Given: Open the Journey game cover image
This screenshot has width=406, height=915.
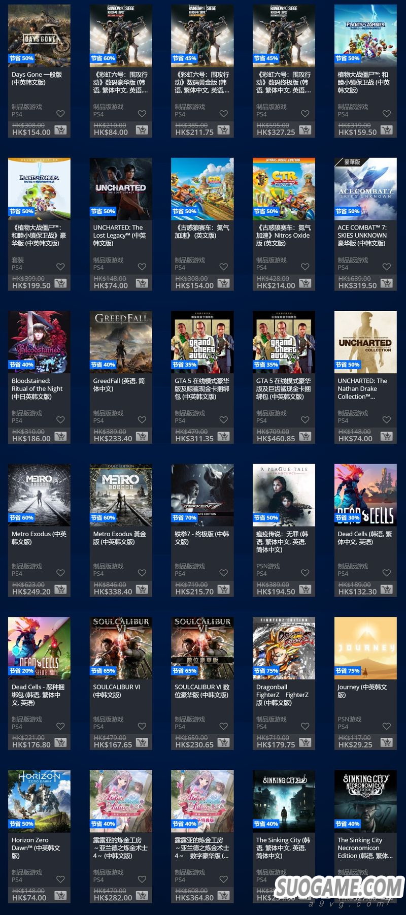Looking at the screenshot, I should (365, 648).
